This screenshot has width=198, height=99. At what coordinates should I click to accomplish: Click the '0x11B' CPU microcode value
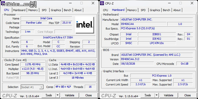click(x=185, y=64)
